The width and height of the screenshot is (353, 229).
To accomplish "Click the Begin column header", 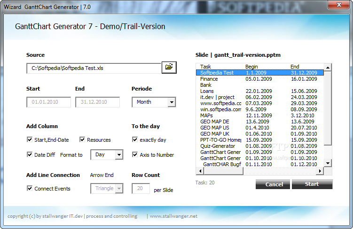I will (251, 67).
